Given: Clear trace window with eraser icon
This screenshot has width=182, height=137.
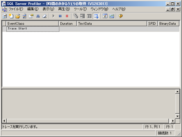Looking at the screenshot, I should tap(44, 16).
